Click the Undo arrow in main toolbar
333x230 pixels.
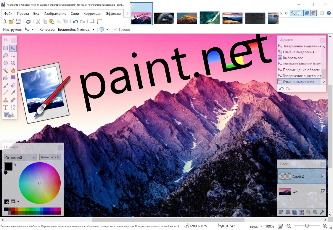pyautogui.click(x=75, y=21)
